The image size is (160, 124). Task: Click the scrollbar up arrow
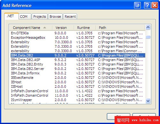pyautogui.click(x=148, y=27)
